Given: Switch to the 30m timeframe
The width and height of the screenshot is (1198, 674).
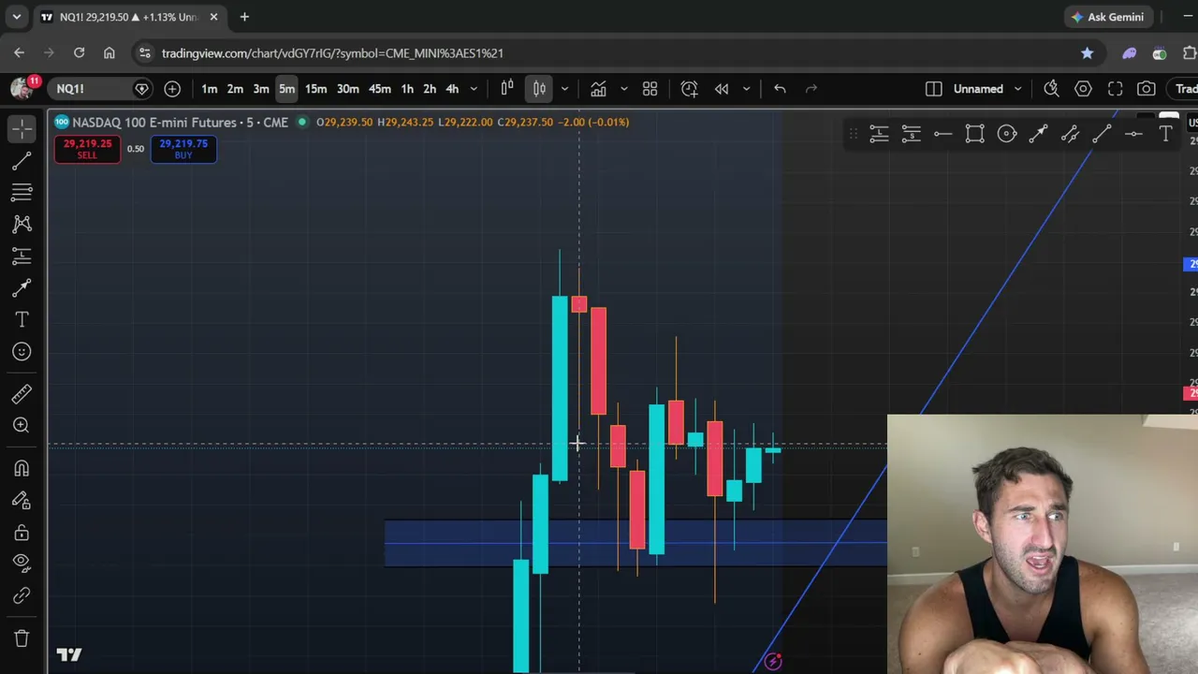Looking at the screenshot, I should (x=347, y=89).
